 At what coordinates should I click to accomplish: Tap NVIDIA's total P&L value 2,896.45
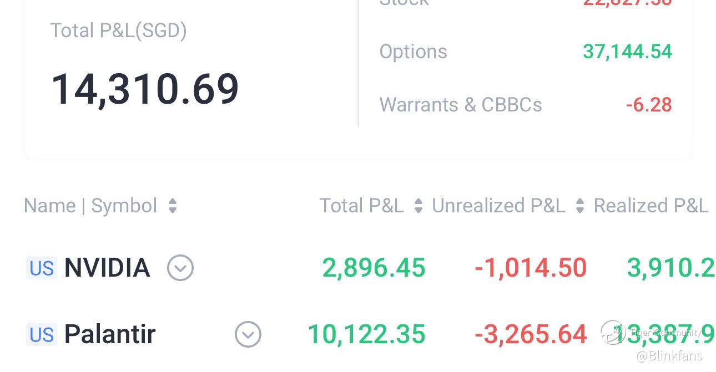click(374, 268)
